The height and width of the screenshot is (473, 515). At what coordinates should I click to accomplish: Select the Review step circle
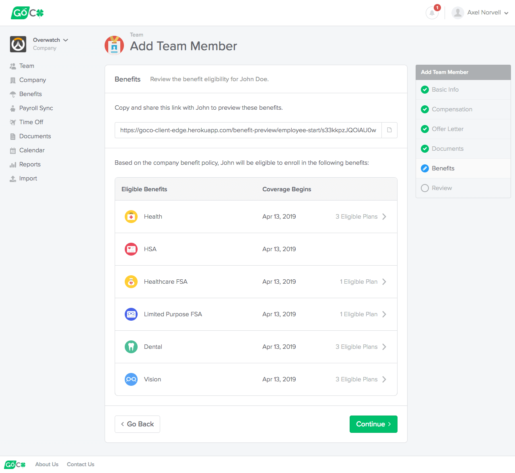425,188
